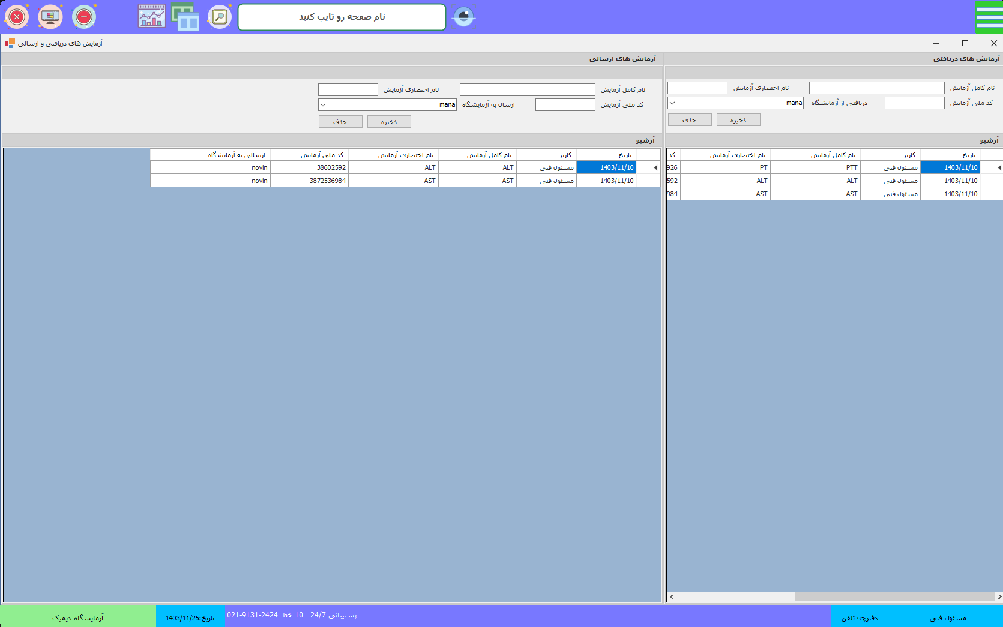Click full test name field in sent panel
The height and width of the screenshot is (627, 1003).
[527, 90]
